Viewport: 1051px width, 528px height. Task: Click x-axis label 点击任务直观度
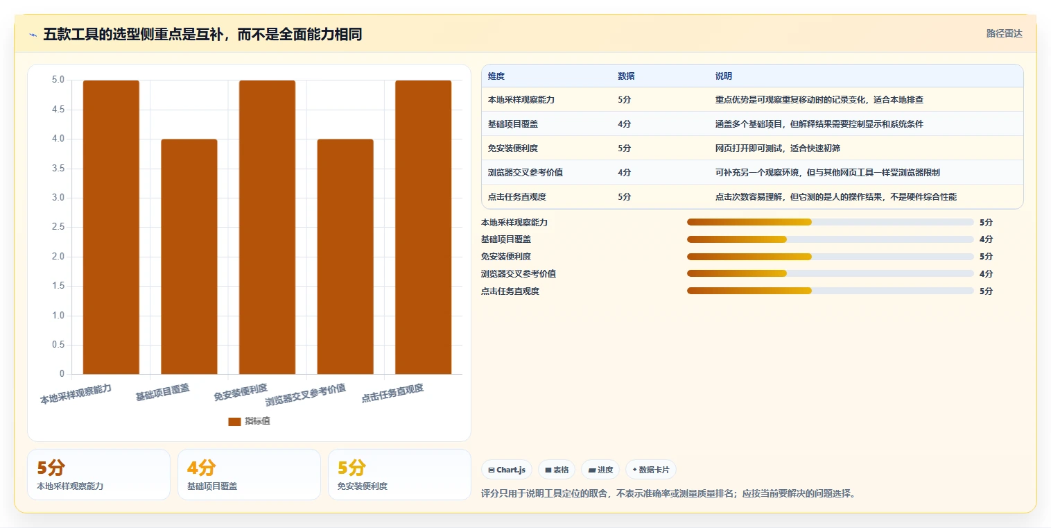pos(392,393)
